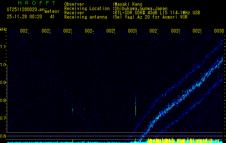Click the 0026 time axis label

coord(133,31)
